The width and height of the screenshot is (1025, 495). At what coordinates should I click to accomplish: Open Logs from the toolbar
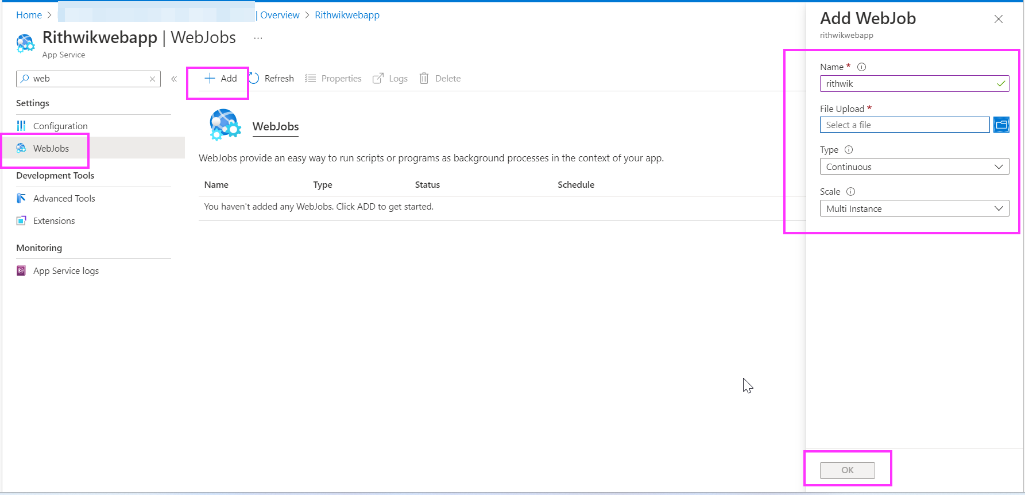point(390,79)
